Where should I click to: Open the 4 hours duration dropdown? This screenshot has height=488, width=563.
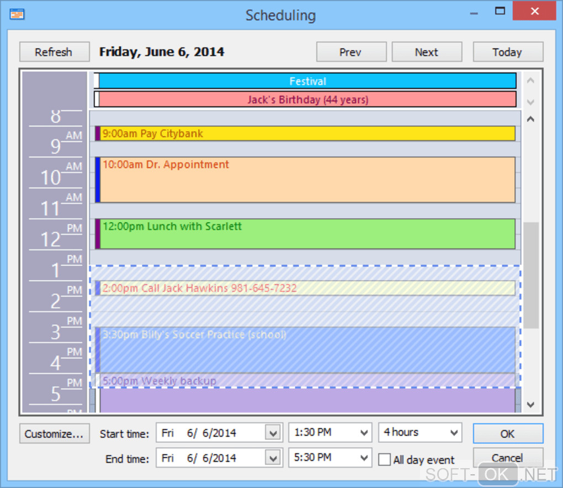(x=454, y=433)
